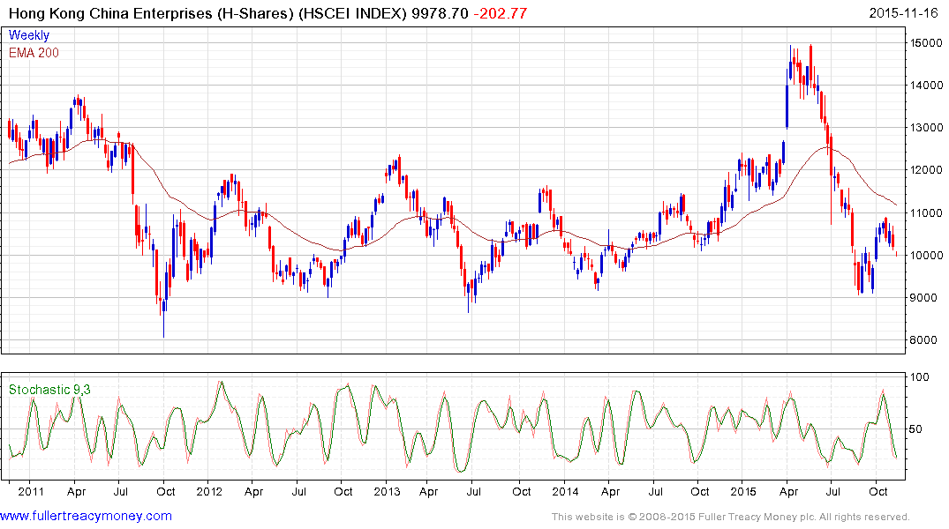Open the www.fullertreacymoney.com link

(x=86, y=516)
